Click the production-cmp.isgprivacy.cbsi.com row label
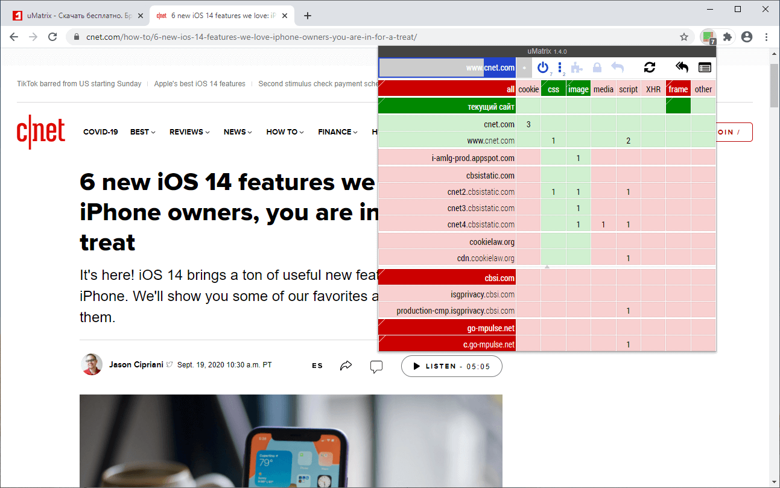 447,311
